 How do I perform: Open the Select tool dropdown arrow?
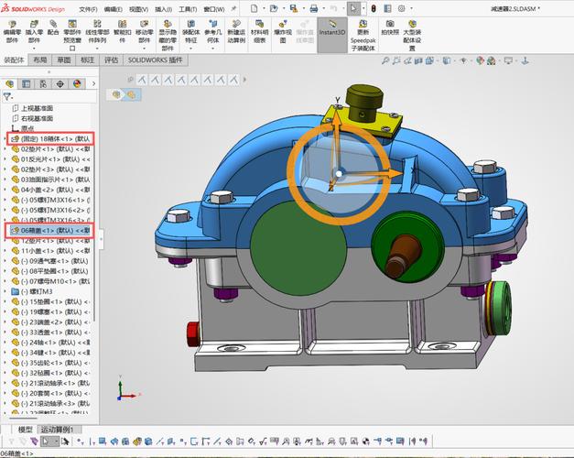click(x=363, y=8)
